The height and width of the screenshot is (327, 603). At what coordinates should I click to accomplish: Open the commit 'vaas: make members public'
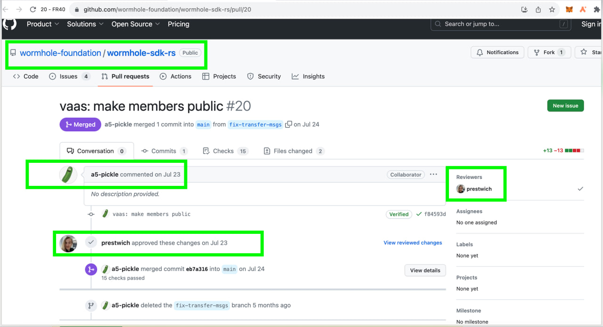click(x=152, y=214)
